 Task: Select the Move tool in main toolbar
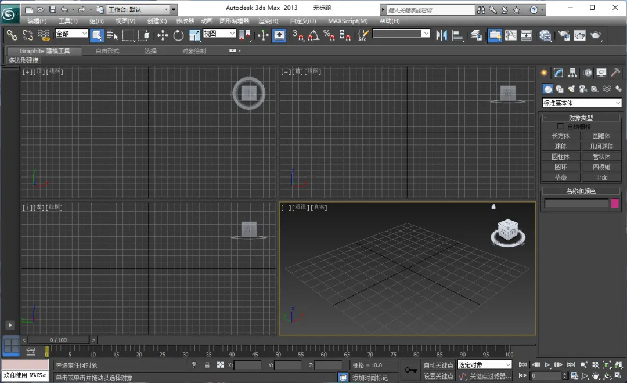[163, 35]
